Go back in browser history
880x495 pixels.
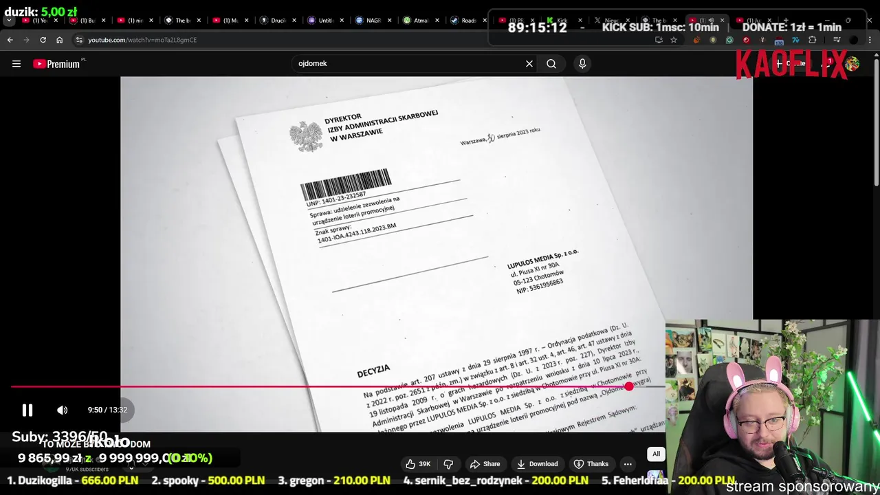pyautogui.click(x=10, y=40)
